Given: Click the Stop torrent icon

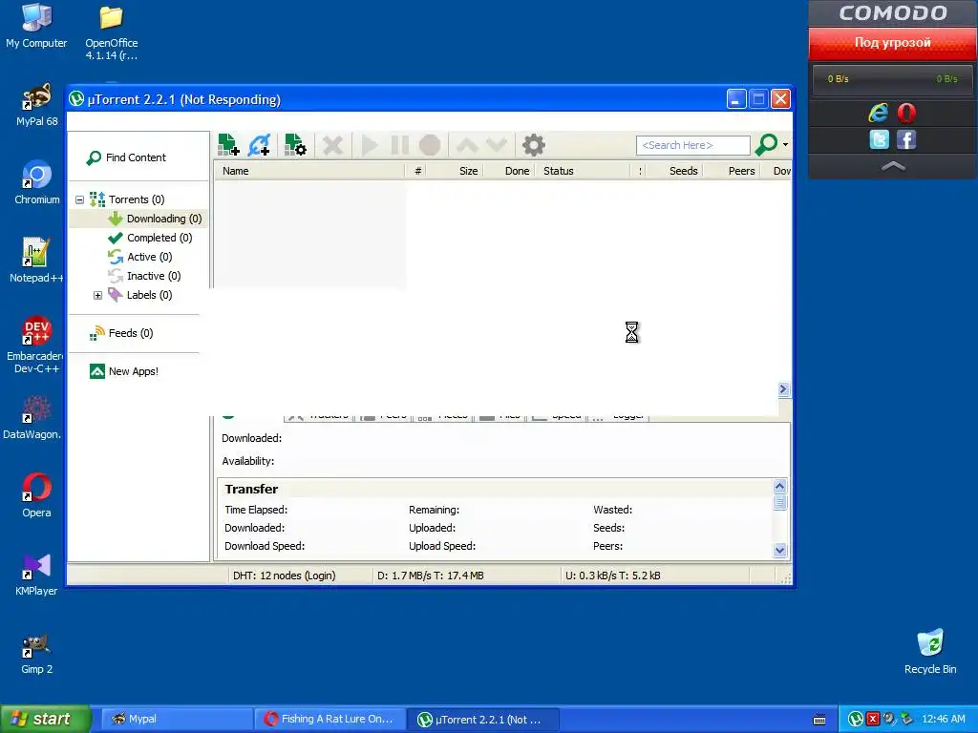Looking at the screenshot, I should click(x=430, y=145).
